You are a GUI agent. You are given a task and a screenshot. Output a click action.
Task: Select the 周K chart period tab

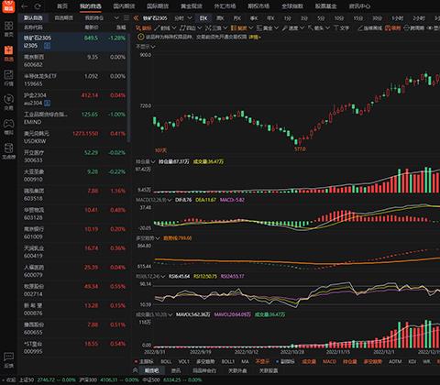coord(220,18)
